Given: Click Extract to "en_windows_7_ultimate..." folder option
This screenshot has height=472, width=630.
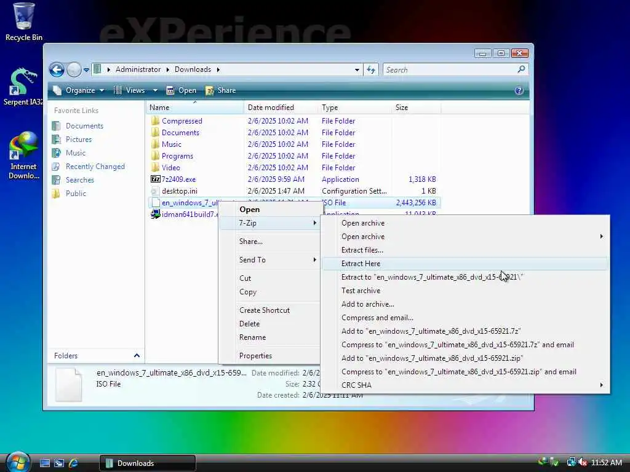Looking at the screenshot, I should click(465, 277).
